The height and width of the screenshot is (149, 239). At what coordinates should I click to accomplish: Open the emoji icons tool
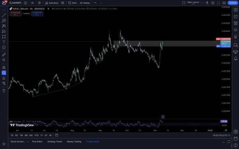[4, 47]
